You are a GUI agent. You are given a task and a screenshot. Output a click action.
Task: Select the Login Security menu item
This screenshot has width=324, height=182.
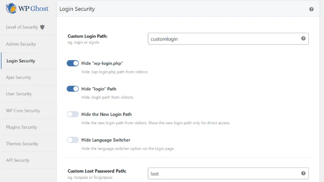[x=21, y=61]
